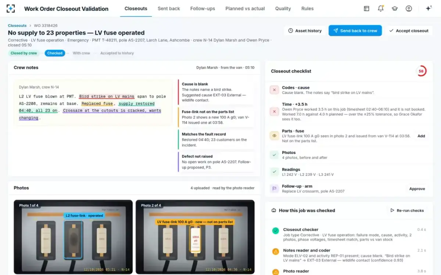Add the fuse to parts list
Image resolution: width=441 pixels, height=275 pixels.
421,136
